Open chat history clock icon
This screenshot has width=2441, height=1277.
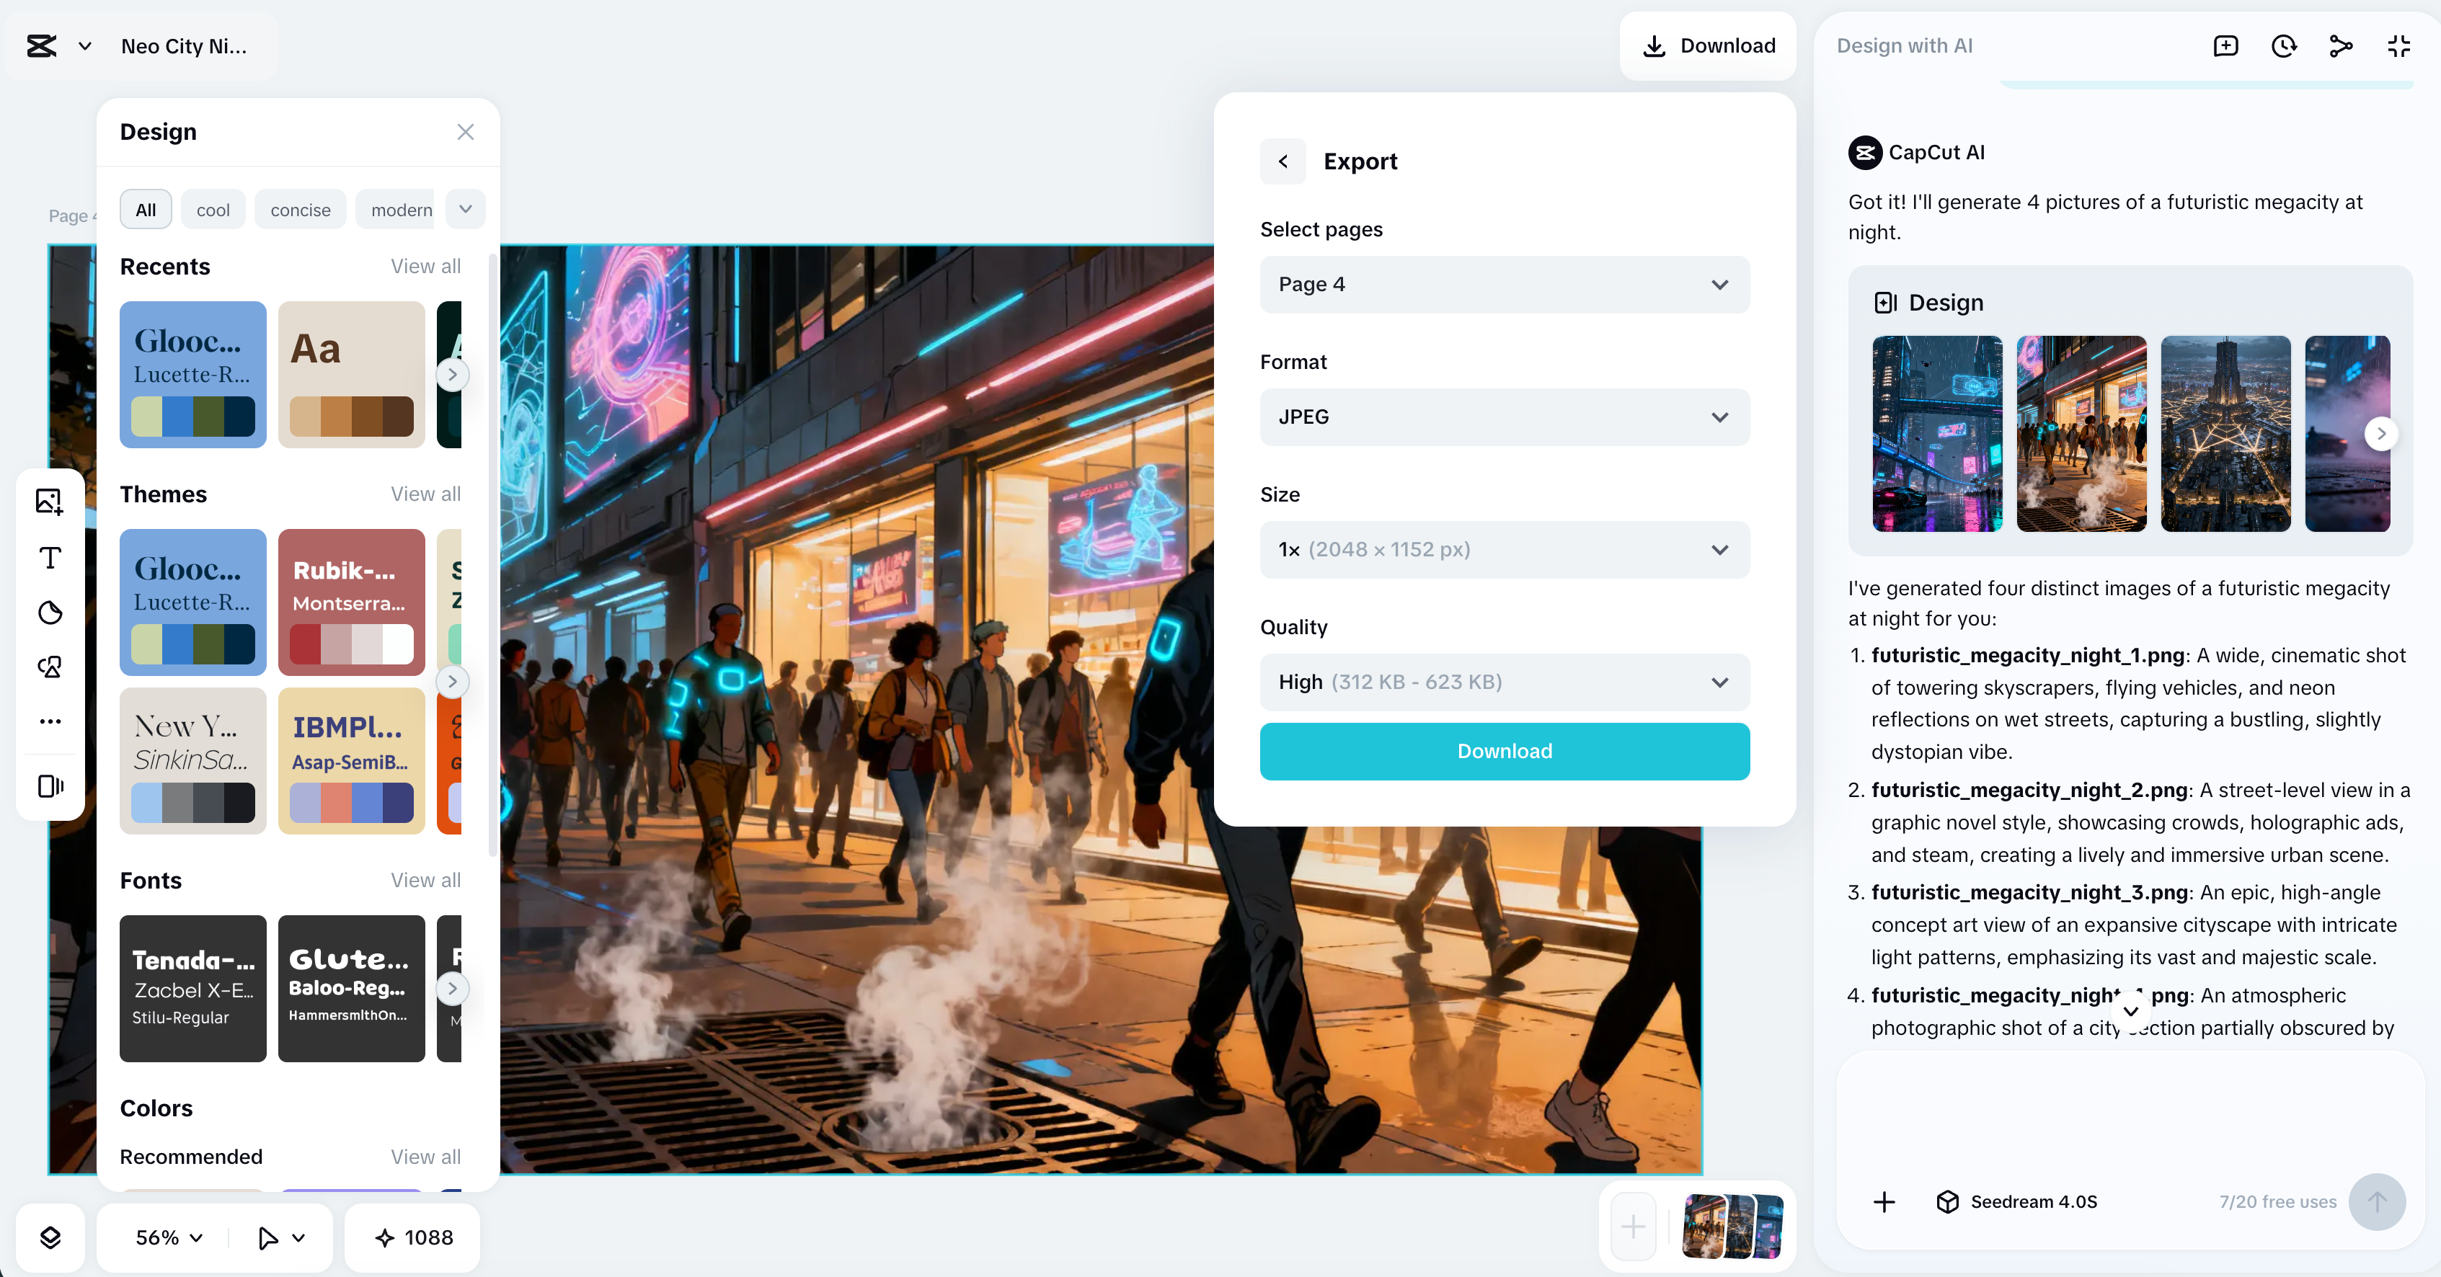(2284, 45)
